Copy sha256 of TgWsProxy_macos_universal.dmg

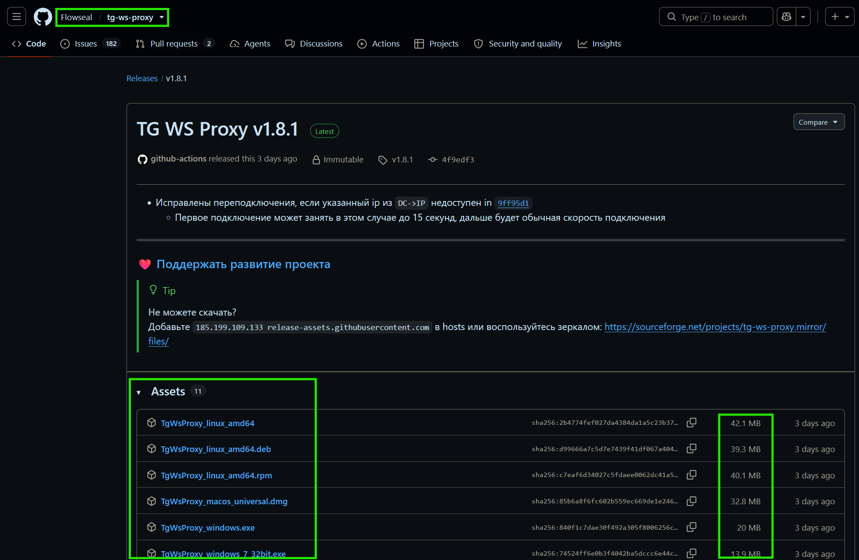click(692, 501)
